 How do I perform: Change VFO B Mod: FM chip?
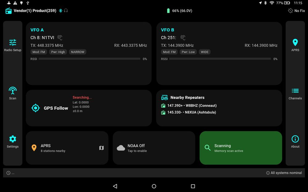point(169,52)
